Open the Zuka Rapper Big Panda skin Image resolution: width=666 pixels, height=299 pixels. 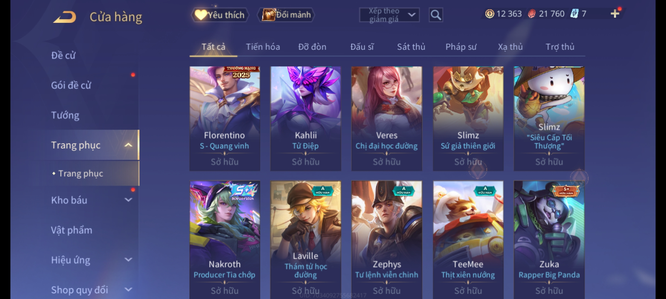pyautogui.click(x=549, y=240)
